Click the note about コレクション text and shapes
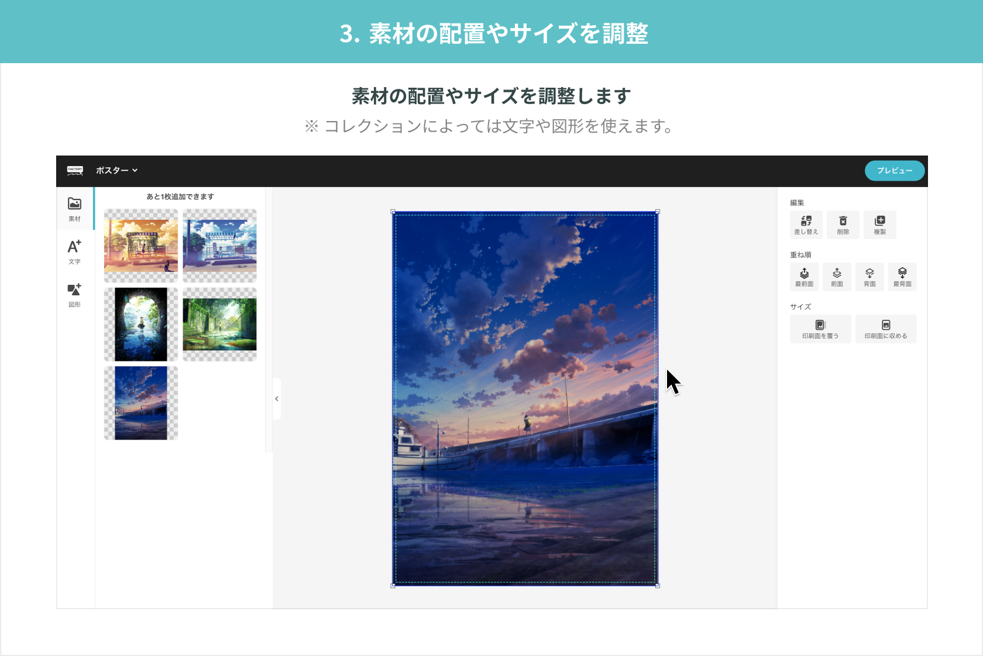 (x=489, y=126)
